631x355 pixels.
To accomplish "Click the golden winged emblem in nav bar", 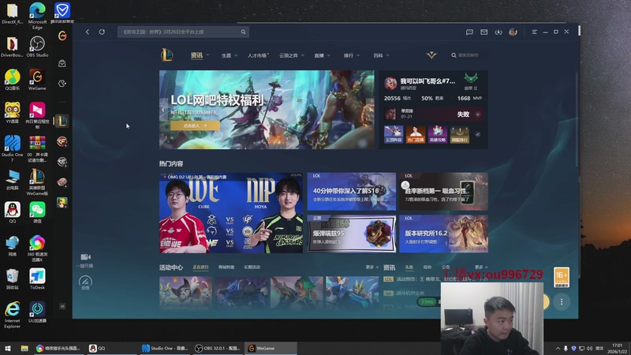I will [x=431, y=55].
